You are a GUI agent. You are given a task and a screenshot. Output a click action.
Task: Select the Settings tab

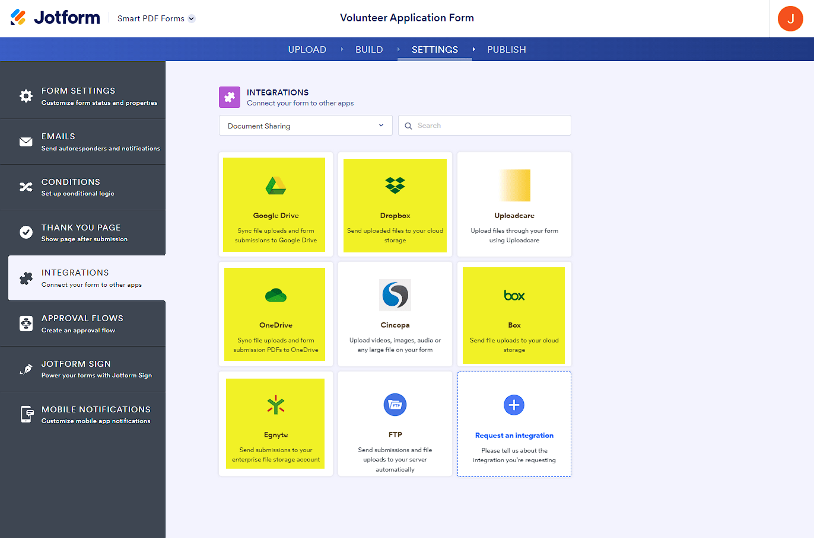click(435, 50)
